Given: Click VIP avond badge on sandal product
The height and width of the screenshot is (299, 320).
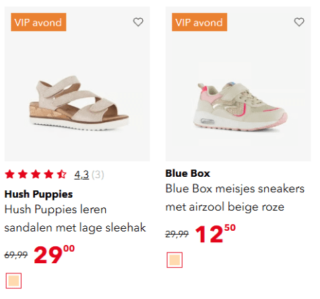Looking at the screenshot, I should pos(38,22).
